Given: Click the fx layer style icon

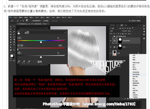Looking at the screenshot, I should (125, 99).
